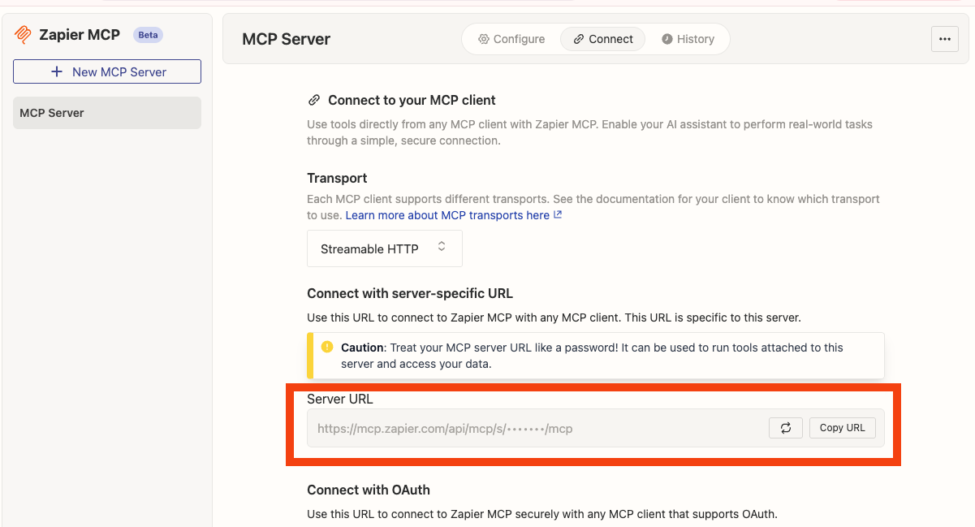Click the MCP Server page heading

[287, 39]
